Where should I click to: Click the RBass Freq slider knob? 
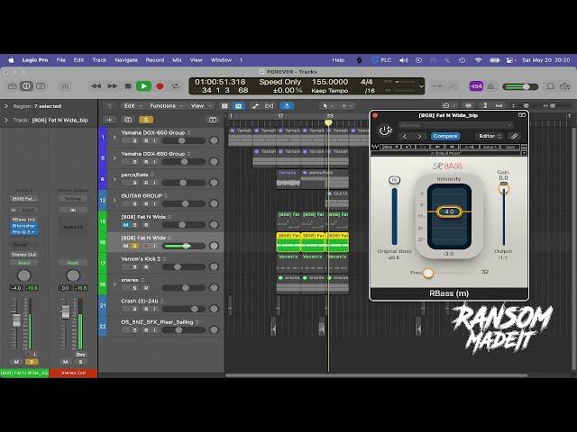[x=428, y=273]
